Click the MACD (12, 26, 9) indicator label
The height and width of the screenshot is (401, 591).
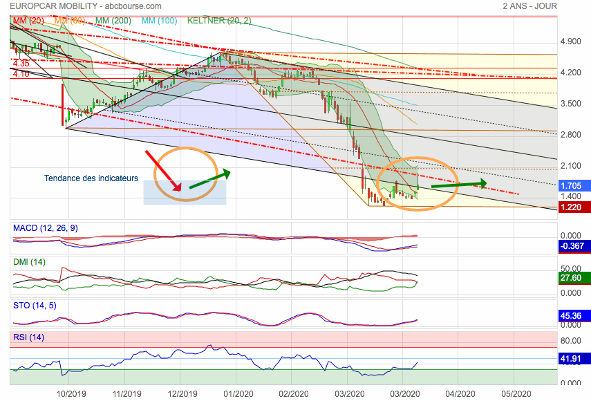pyautogui.click(x=46, y=228)
